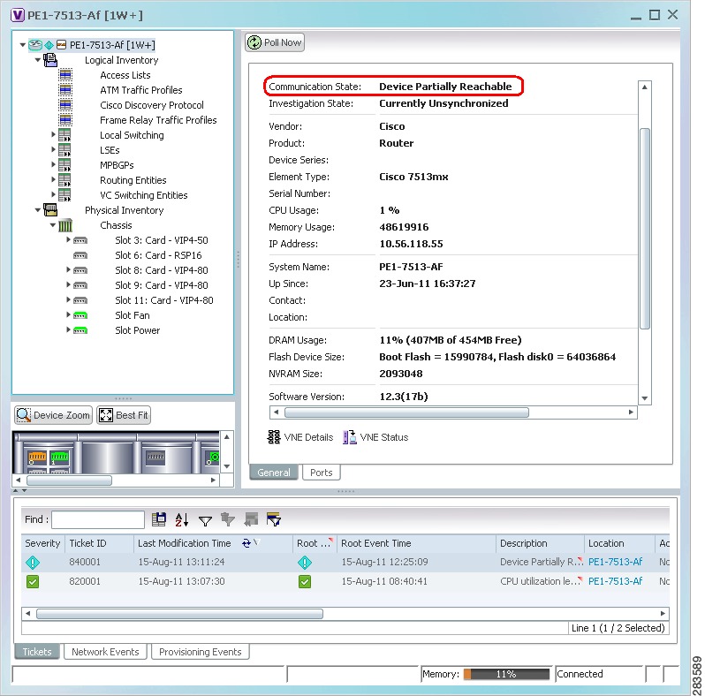705x696 pixels.
Task: Click properties panel vertical scrollbar thumb
Action: (x=644, y=229)
